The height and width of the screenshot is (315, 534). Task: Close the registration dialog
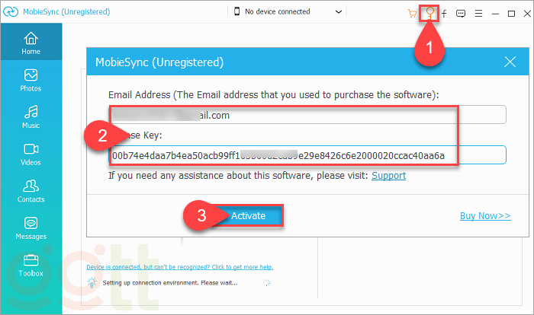point(510,62)
